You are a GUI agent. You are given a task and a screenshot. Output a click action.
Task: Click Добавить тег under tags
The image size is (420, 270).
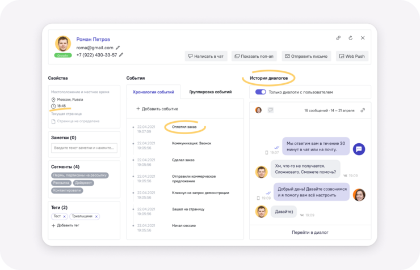coord(65,225)
